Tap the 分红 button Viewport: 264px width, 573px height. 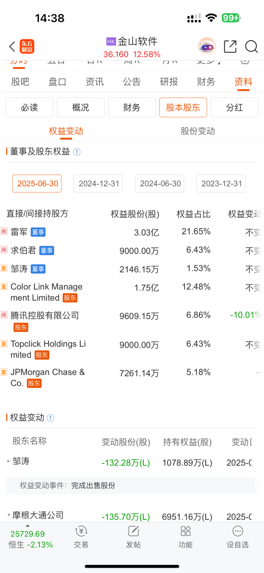point(234,107)
